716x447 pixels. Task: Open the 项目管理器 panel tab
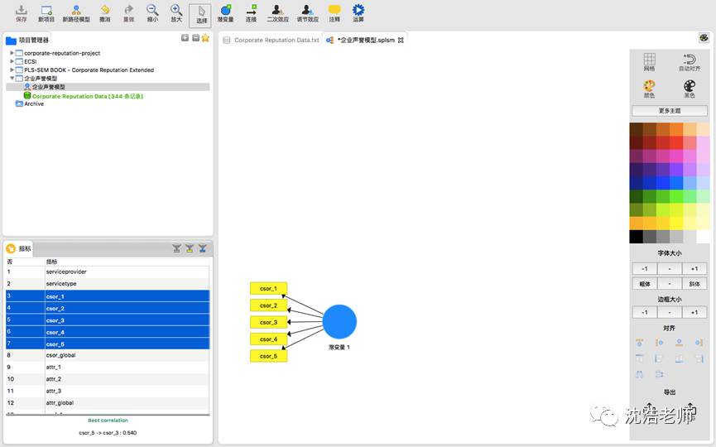click(28, 41)
